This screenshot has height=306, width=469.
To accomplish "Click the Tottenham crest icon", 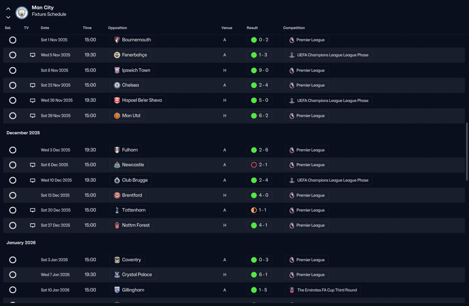I will point(117,210).
